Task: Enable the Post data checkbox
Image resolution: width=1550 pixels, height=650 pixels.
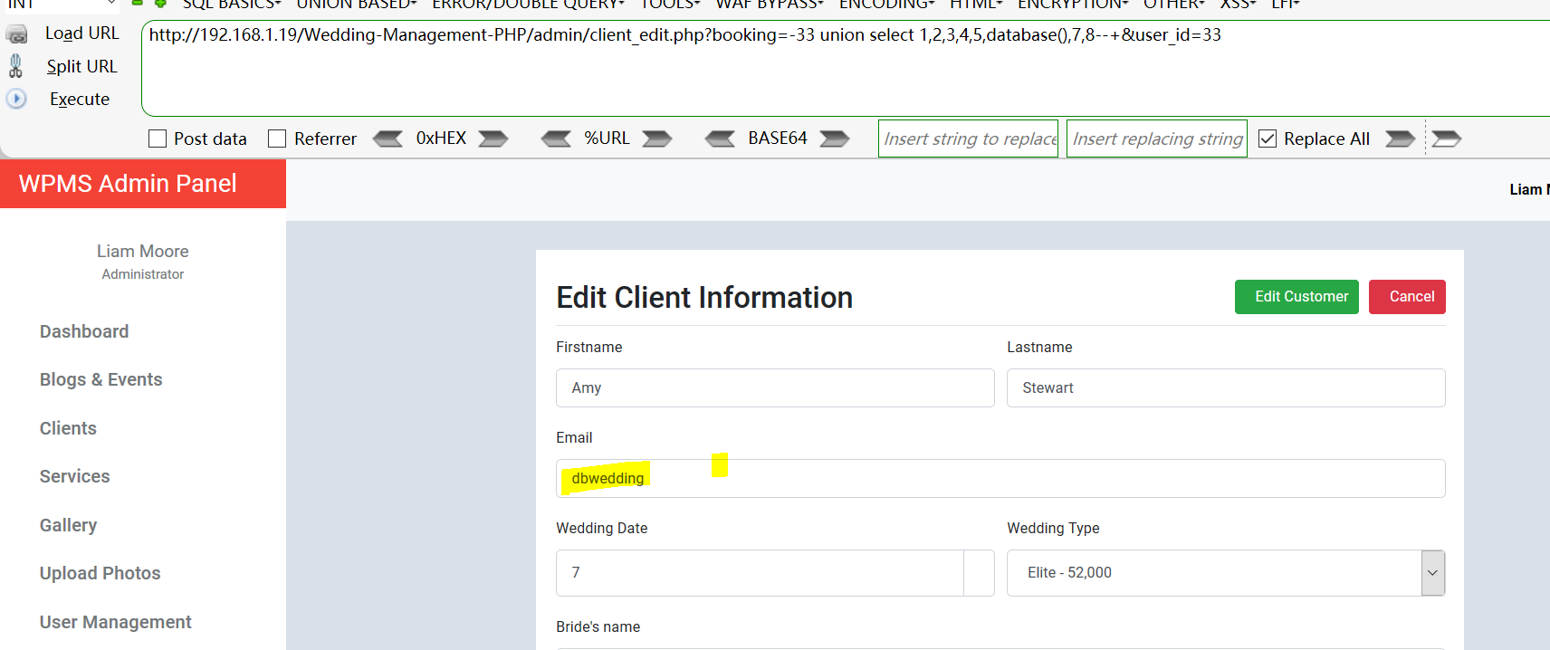Action: pos(158,139)
